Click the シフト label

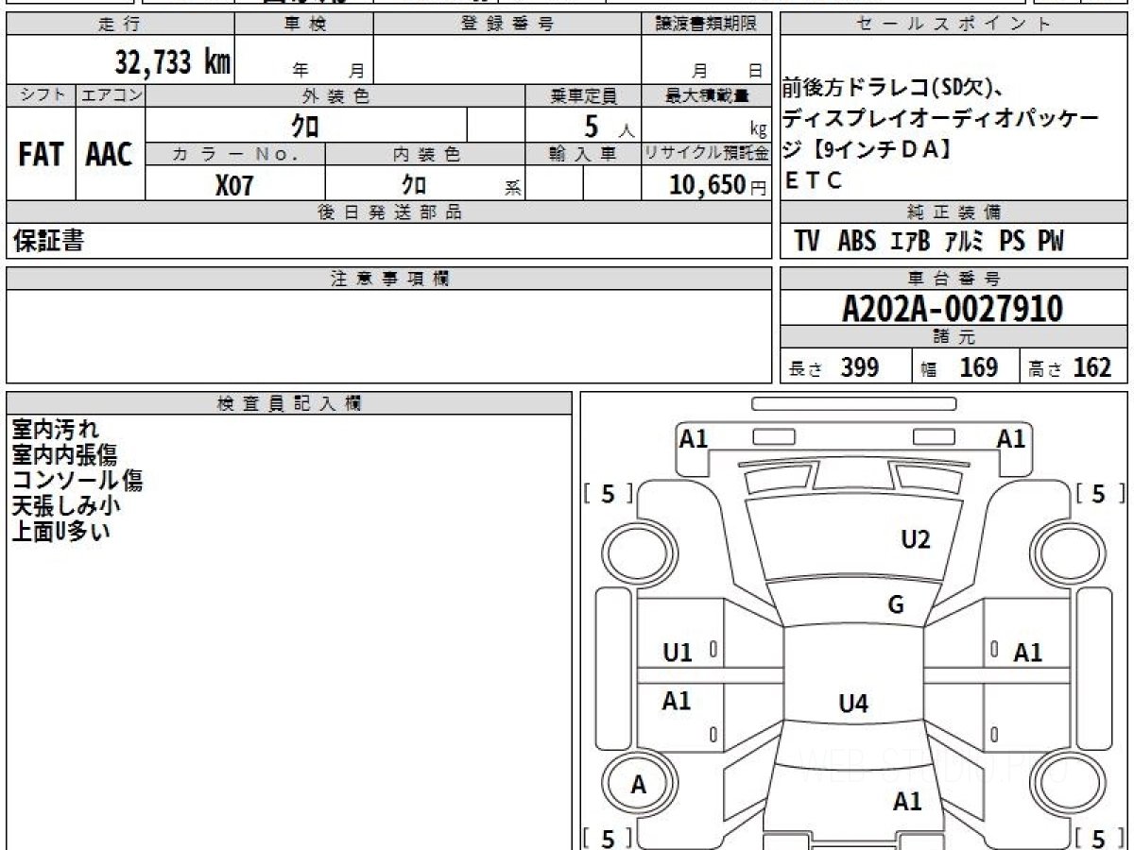[x=42, y=95]
